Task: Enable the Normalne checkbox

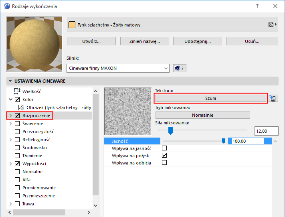Action: pos(17,172)
